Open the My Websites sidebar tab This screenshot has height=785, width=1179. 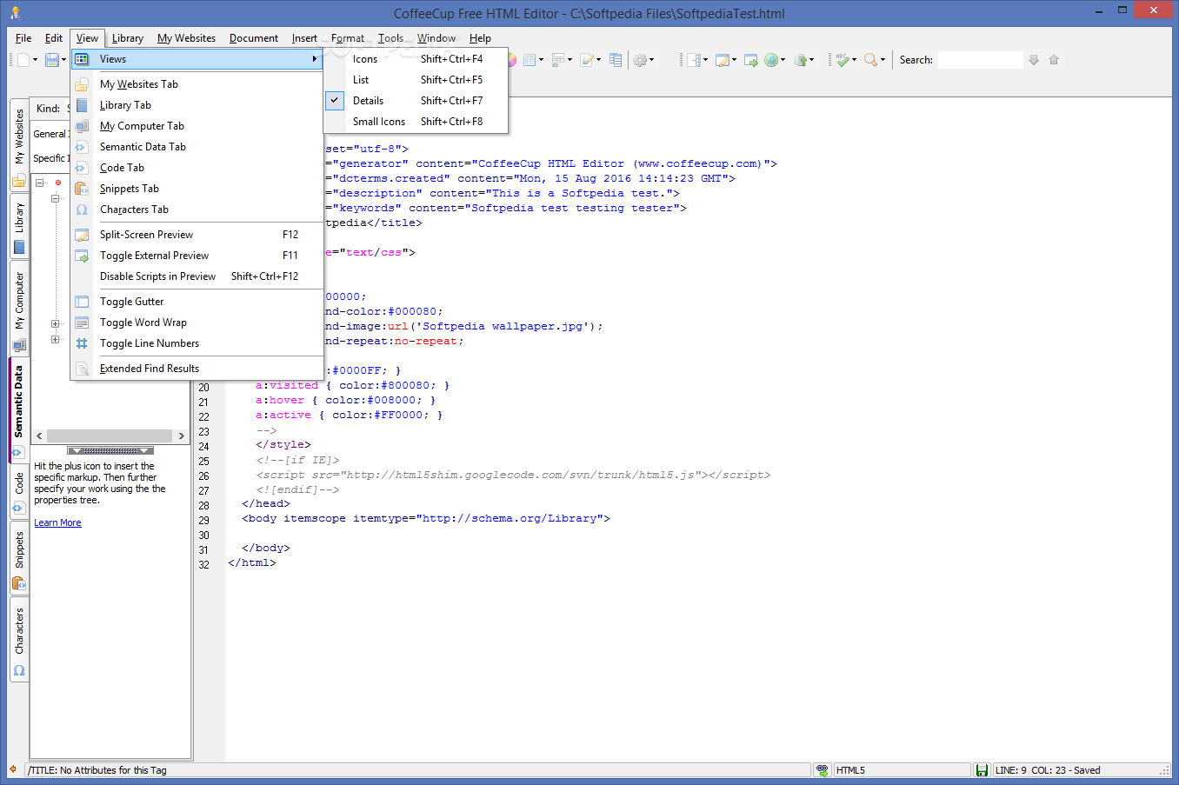click(19, 146)
